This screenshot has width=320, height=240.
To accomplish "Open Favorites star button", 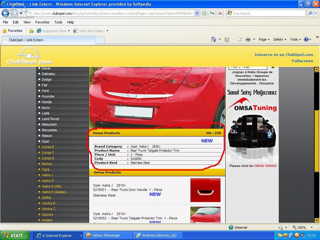I will pos(12,31).
